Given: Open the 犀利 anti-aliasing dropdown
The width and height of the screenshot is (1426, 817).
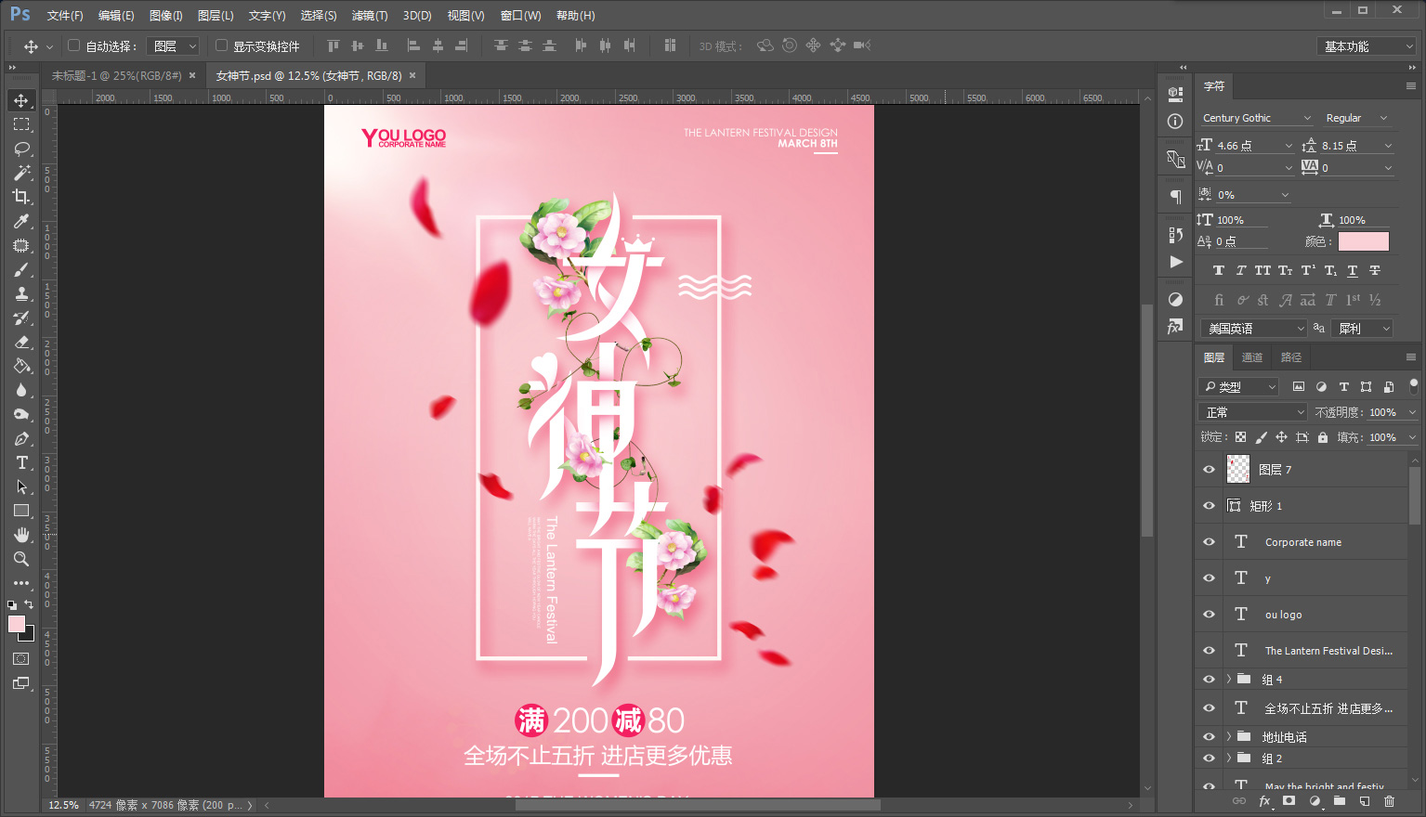Looking at the screenshot, I should click(x=1362, y=329).
